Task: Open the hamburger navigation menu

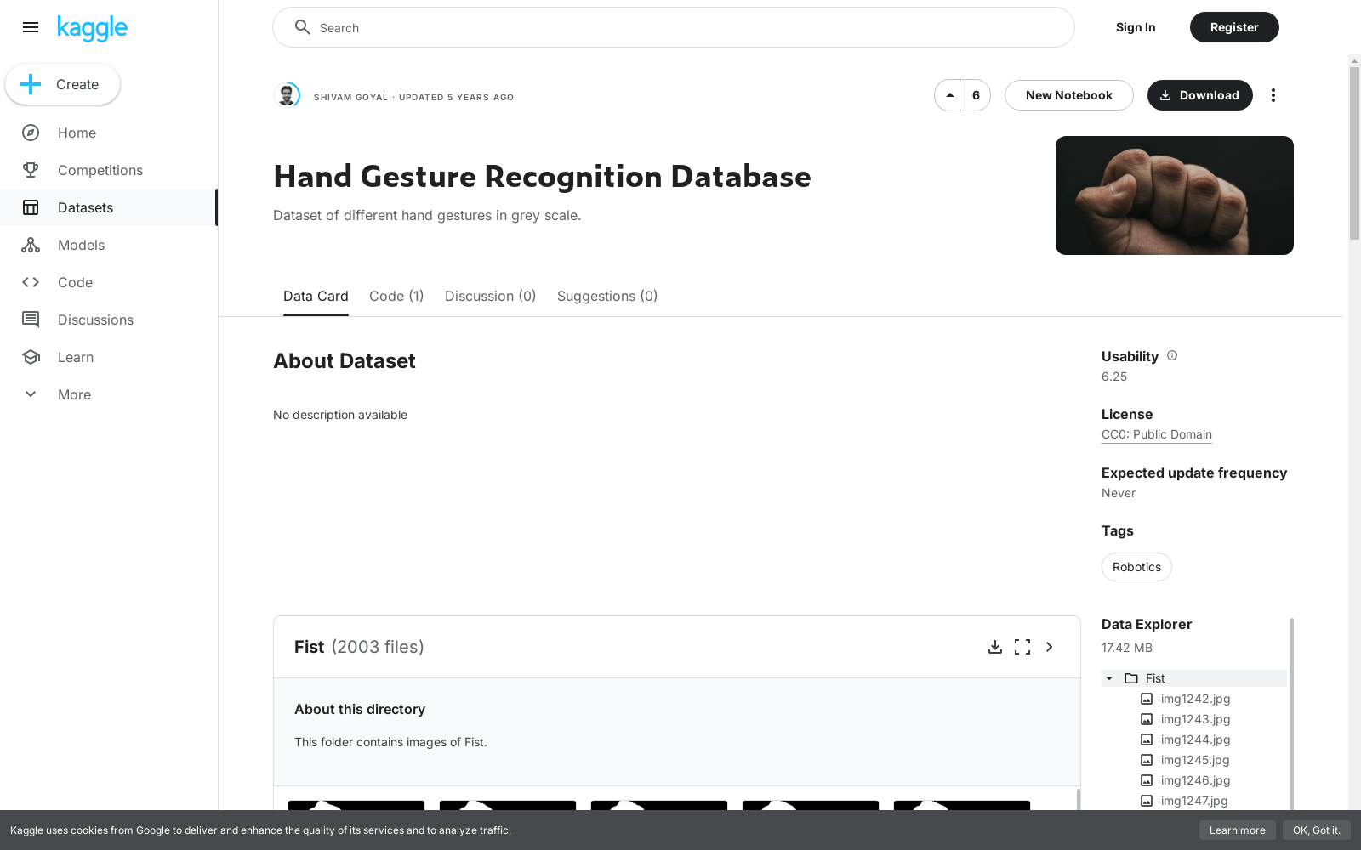Action: point(31,27)
